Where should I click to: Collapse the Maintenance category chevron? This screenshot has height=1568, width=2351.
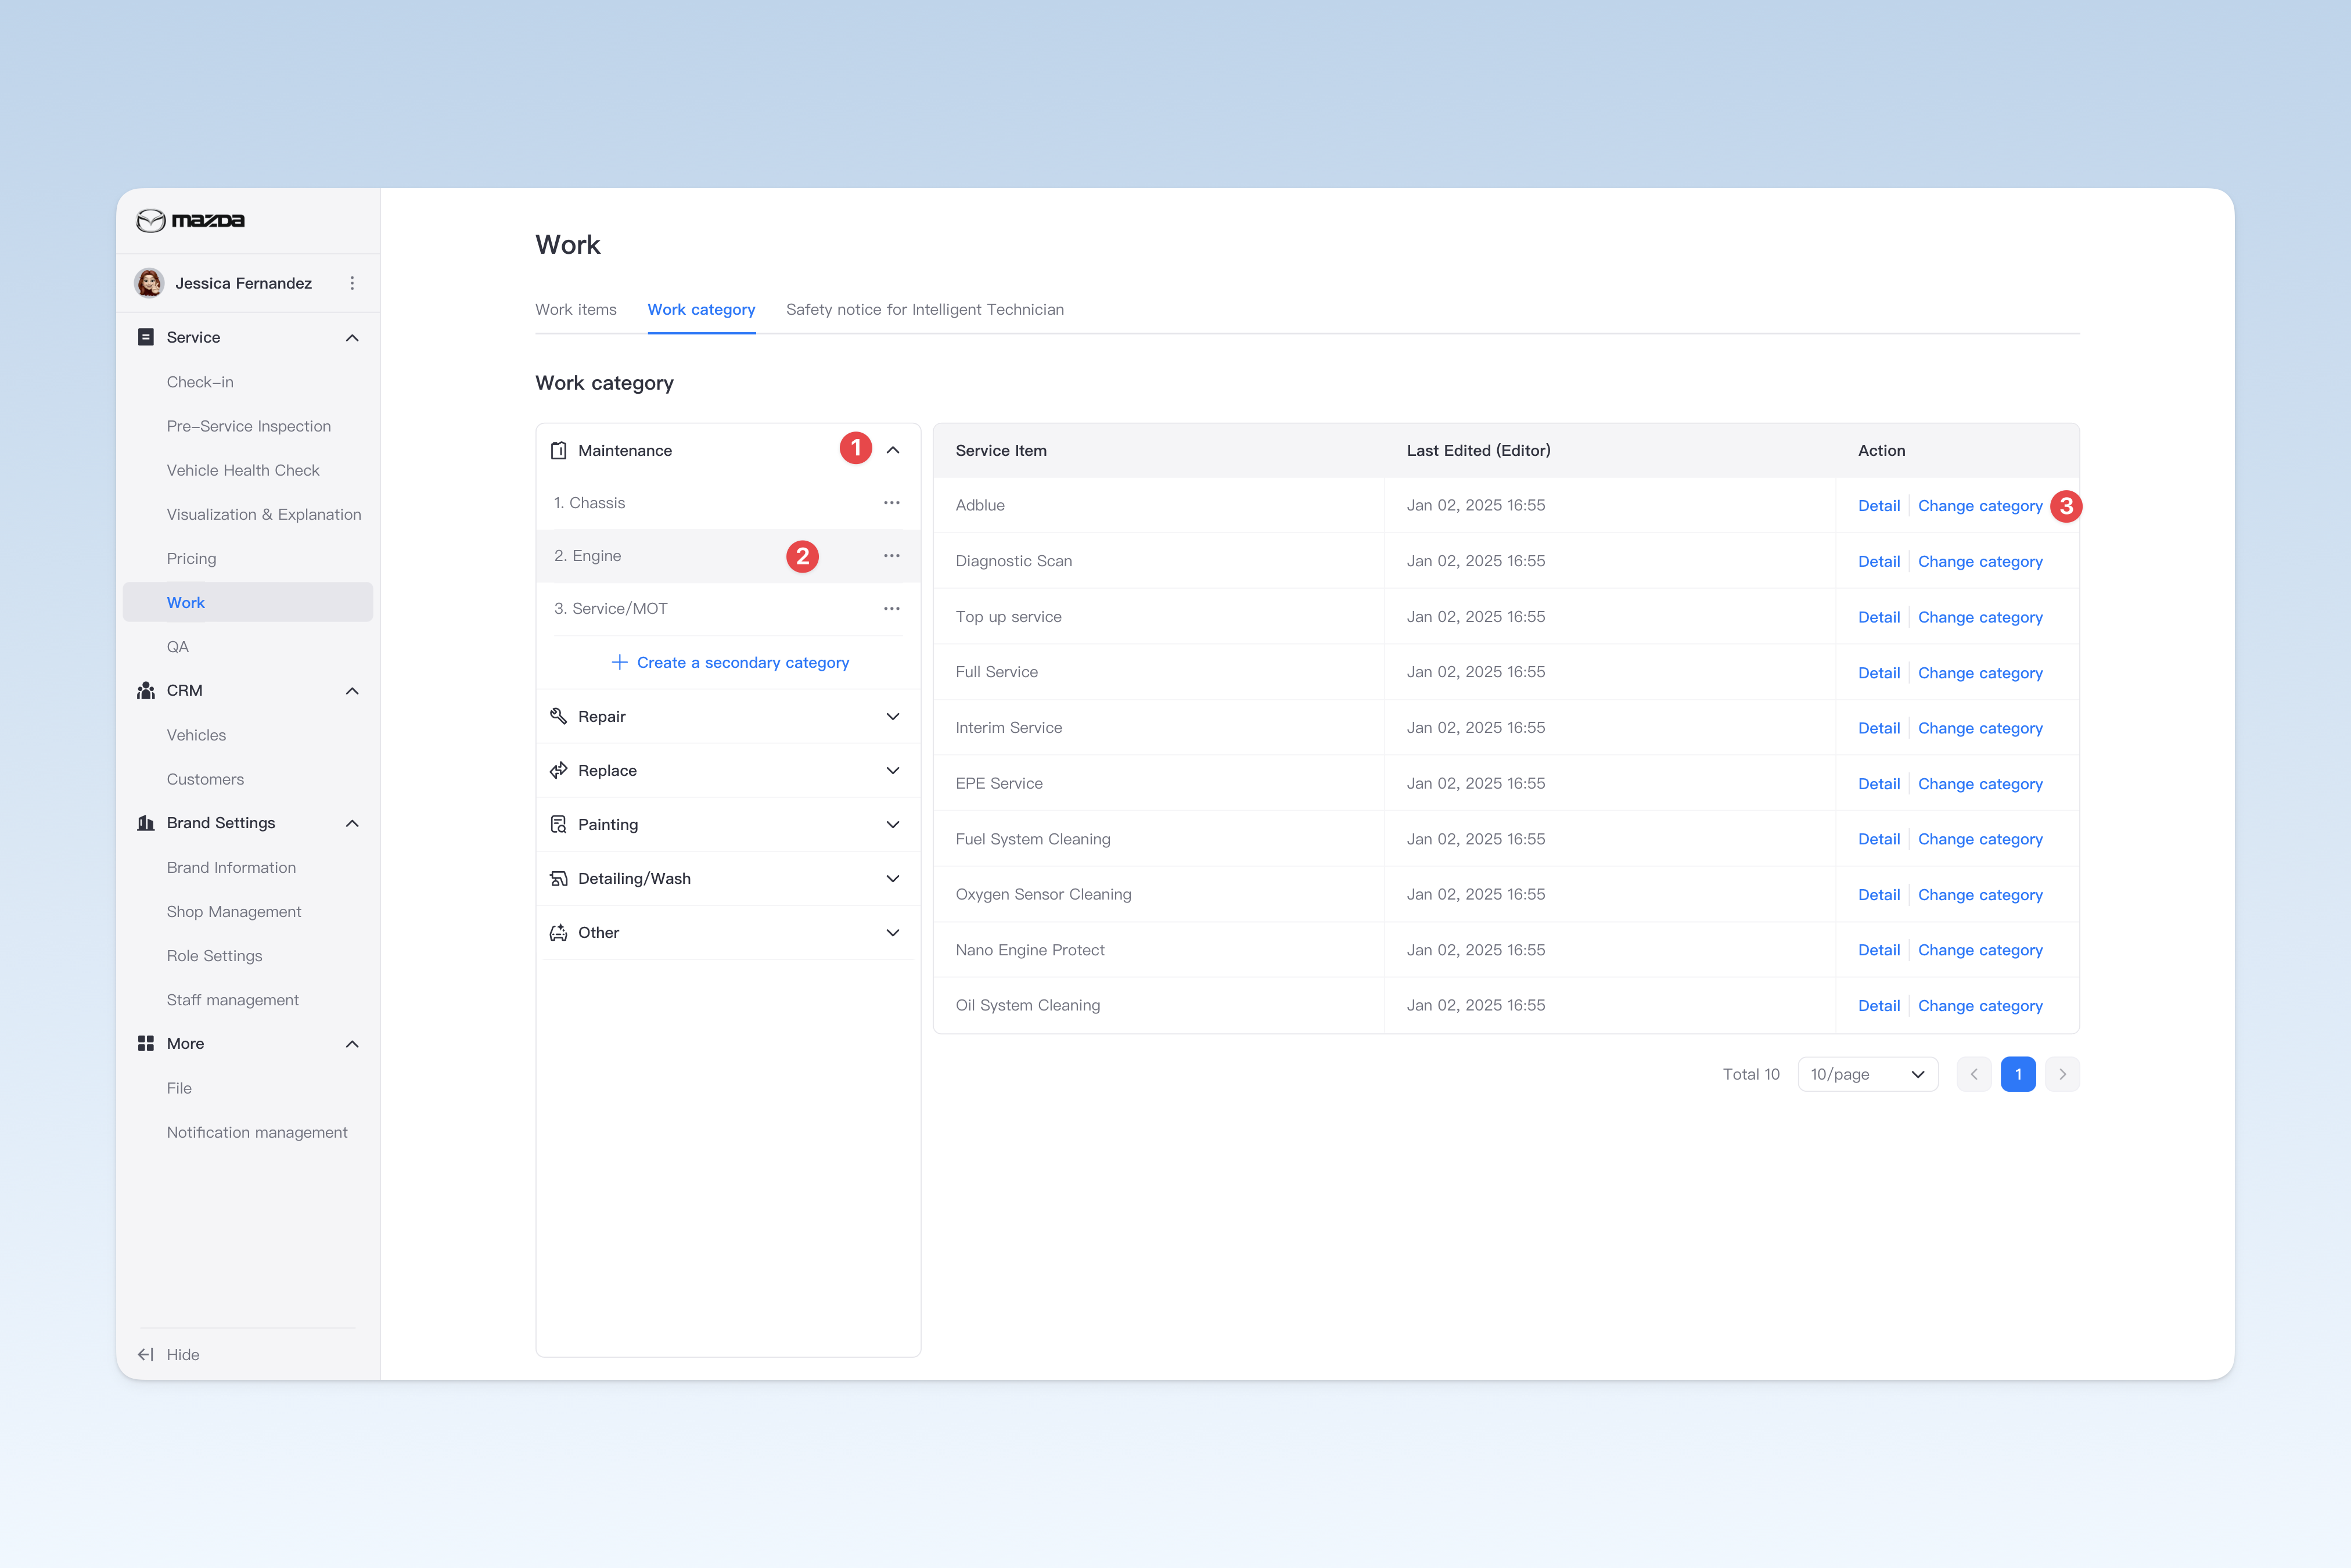893,450
